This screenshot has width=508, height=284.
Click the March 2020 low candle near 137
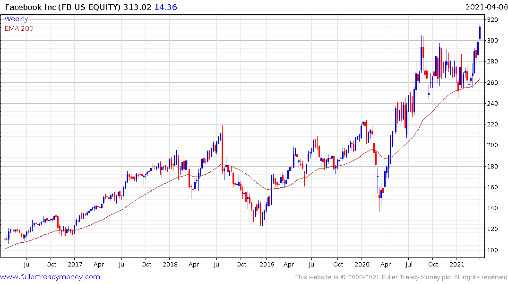(379, 199)
